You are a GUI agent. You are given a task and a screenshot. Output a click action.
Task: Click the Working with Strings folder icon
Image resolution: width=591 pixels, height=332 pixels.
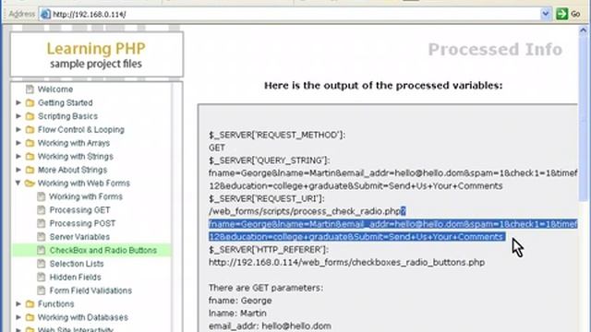[30, 157]
